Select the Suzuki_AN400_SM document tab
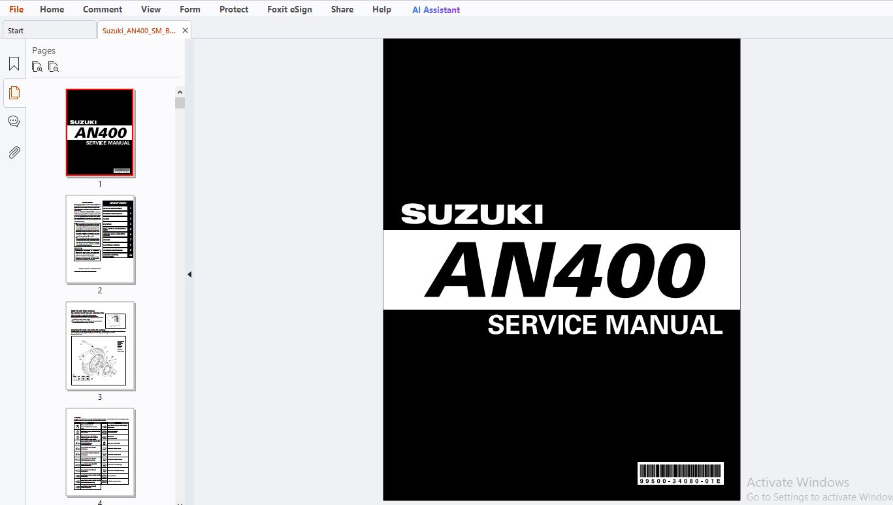The width and height of the screenshot is (893, 505). [138, 30]
